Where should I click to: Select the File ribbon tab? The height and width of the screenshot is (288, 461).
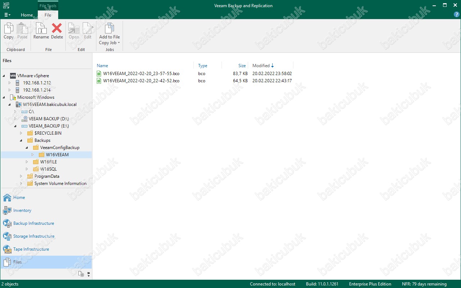click(x=48, y=15)
